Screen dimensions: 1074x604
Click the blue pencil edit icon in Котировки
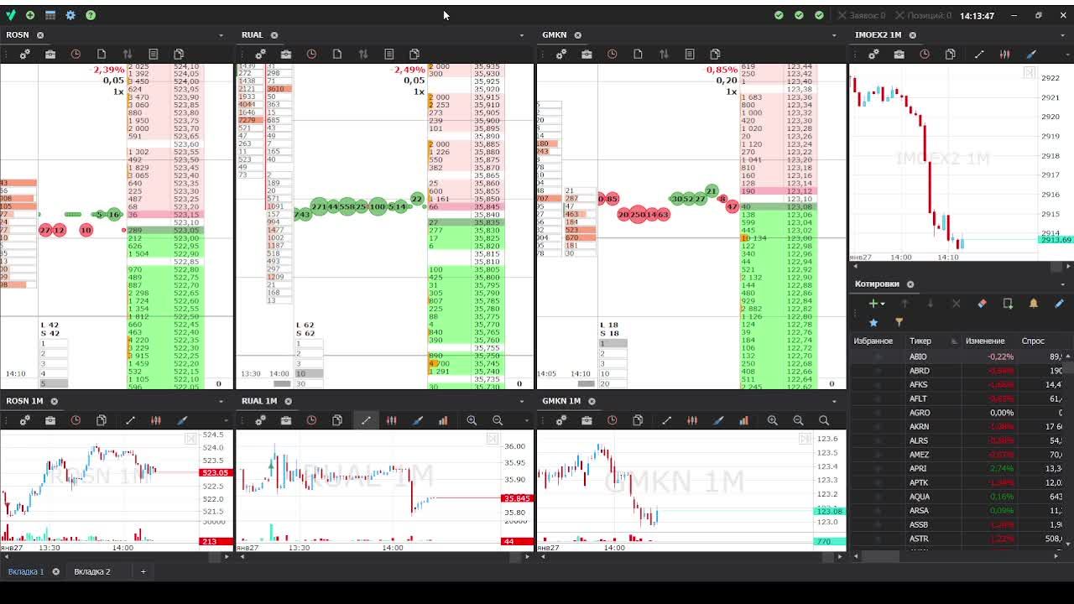(x=1059, y=304)
